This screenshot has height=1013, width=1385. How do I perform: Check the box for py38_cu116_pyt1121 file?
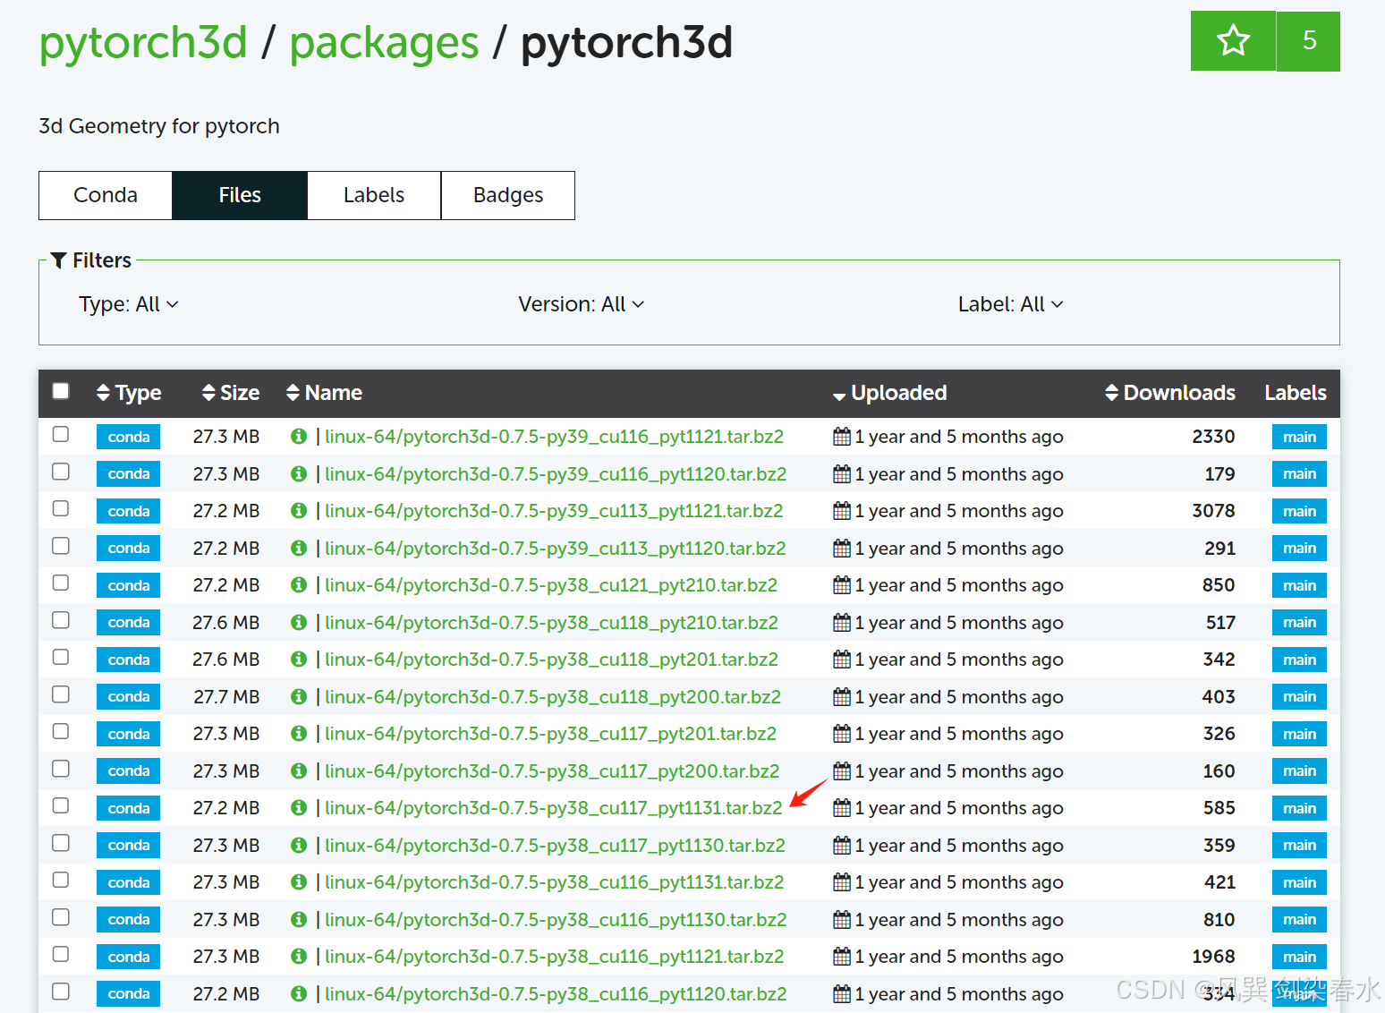pos(61,954)
